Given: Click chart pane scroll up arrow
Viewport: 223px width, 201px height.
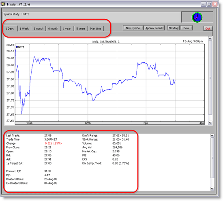Looking at the screenshot, I should pos(210,38).
